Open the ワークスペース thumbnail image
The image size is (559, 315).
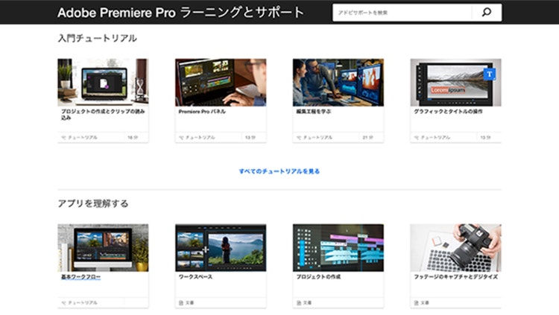tap(221, 248)
